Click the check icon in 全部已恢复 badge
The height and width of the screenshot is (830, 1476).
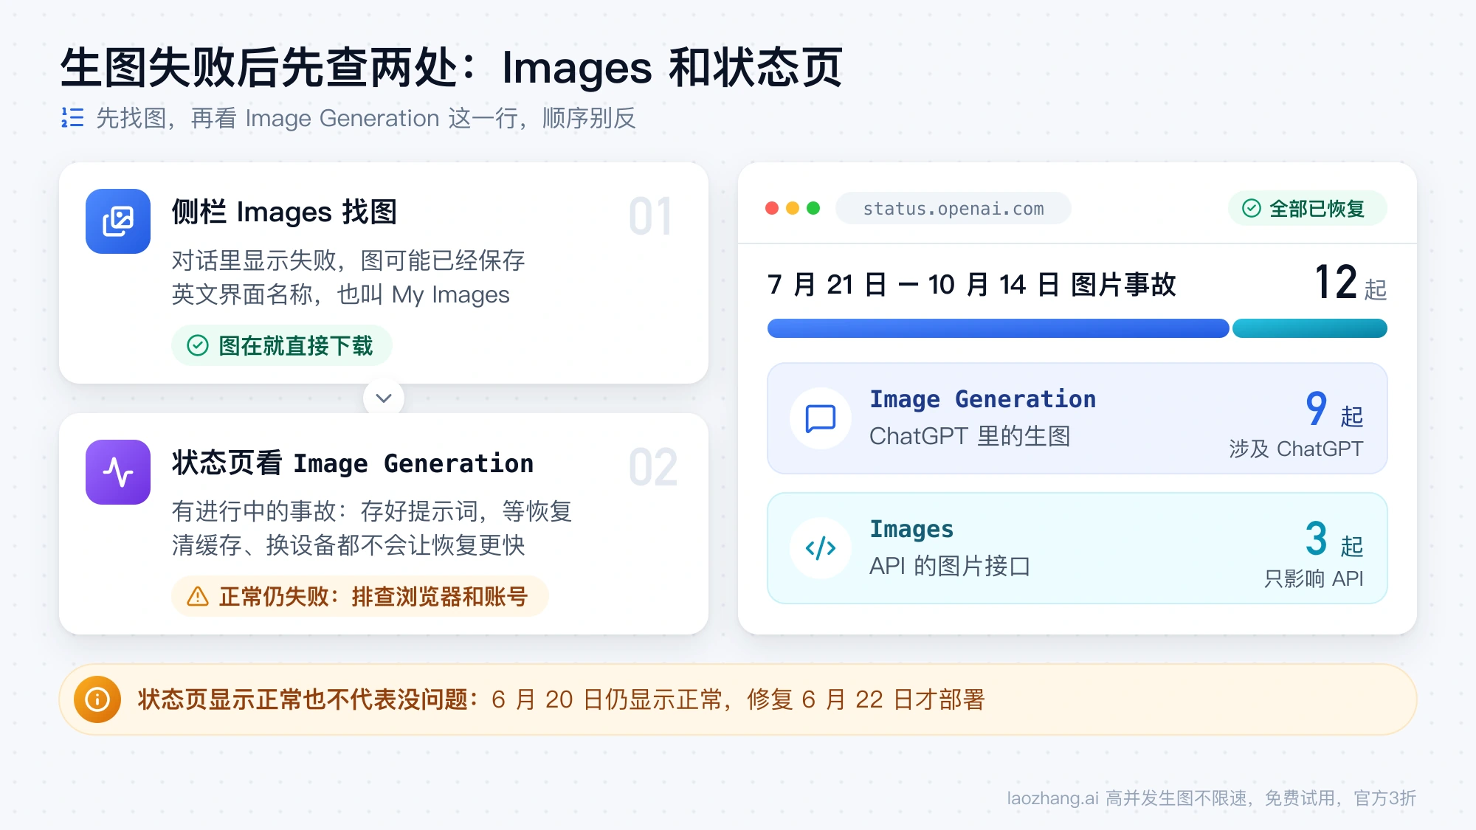click(1252, 209)
